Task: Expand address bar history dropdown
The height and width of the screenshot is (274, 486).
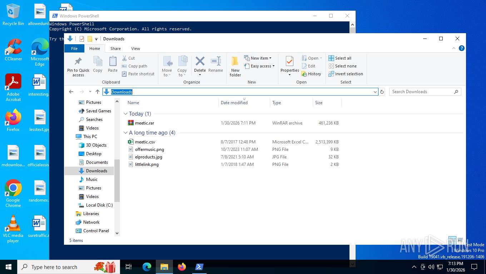Action: 375,92
